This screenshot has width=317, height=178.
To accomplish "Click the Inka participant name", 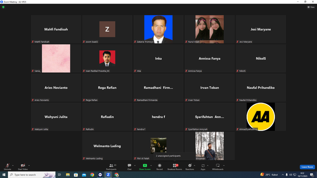I will point(158,58).
